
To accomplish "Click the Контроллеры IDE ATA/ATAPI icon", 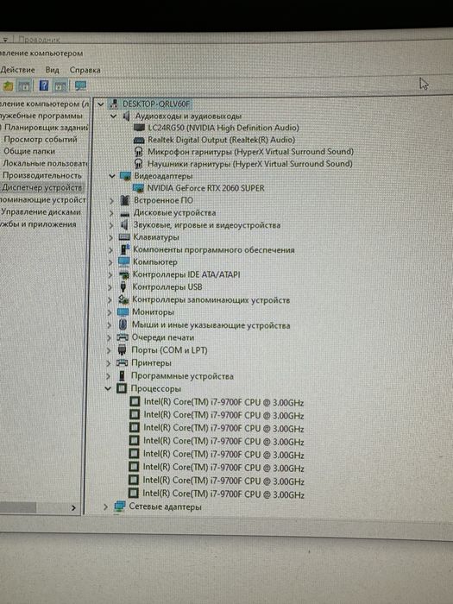I will coord(123,274).
